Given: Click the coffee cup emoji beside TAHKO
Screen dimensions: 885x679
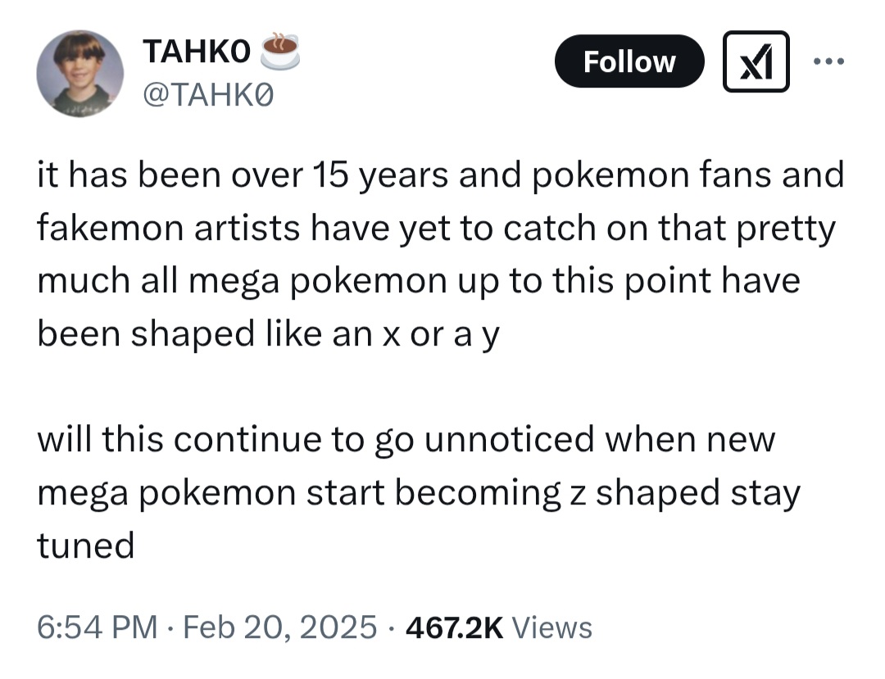Looking at the screenshot, I should 280,52.
